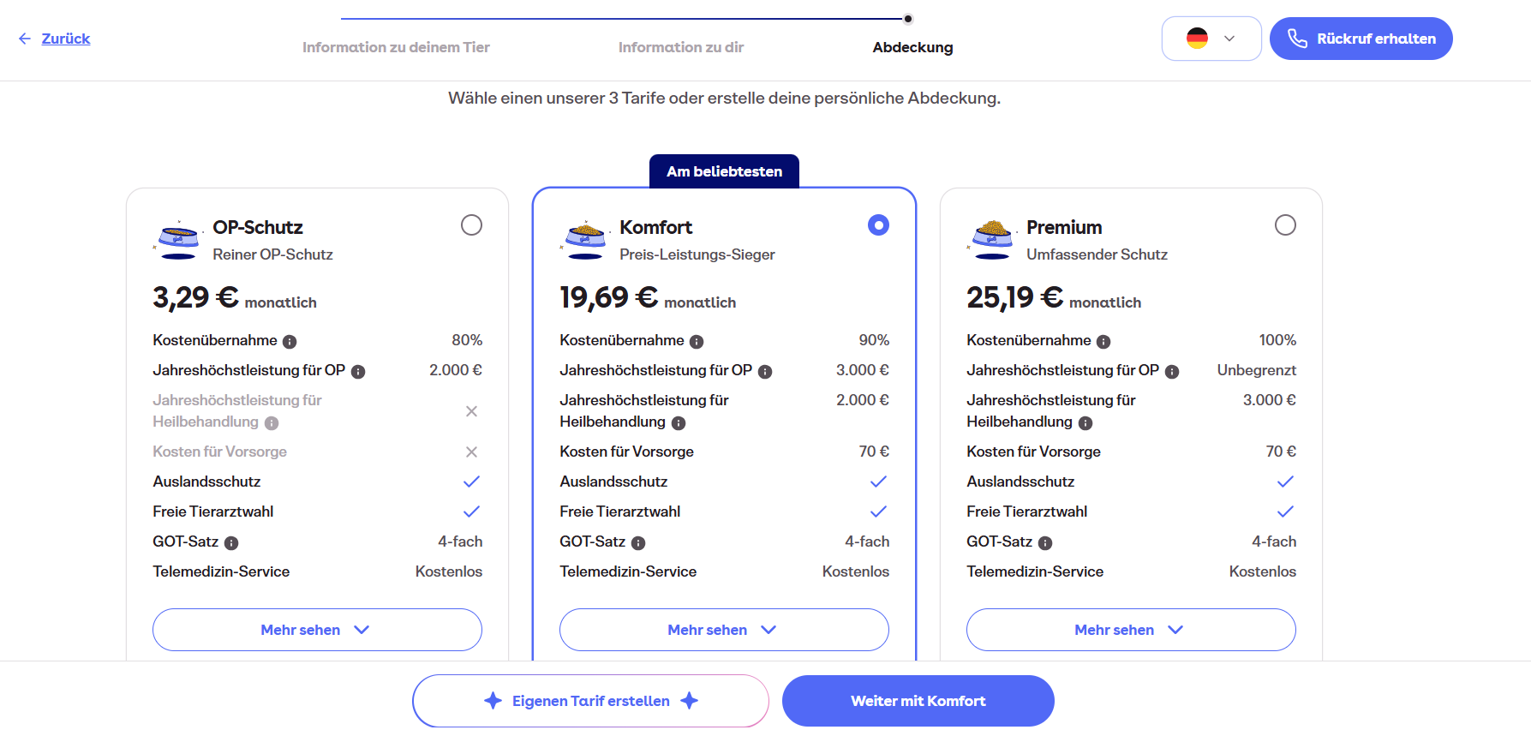Open info icon for Premium GOT-Satz
The image size is (1531, 730).
[1045, 543]
